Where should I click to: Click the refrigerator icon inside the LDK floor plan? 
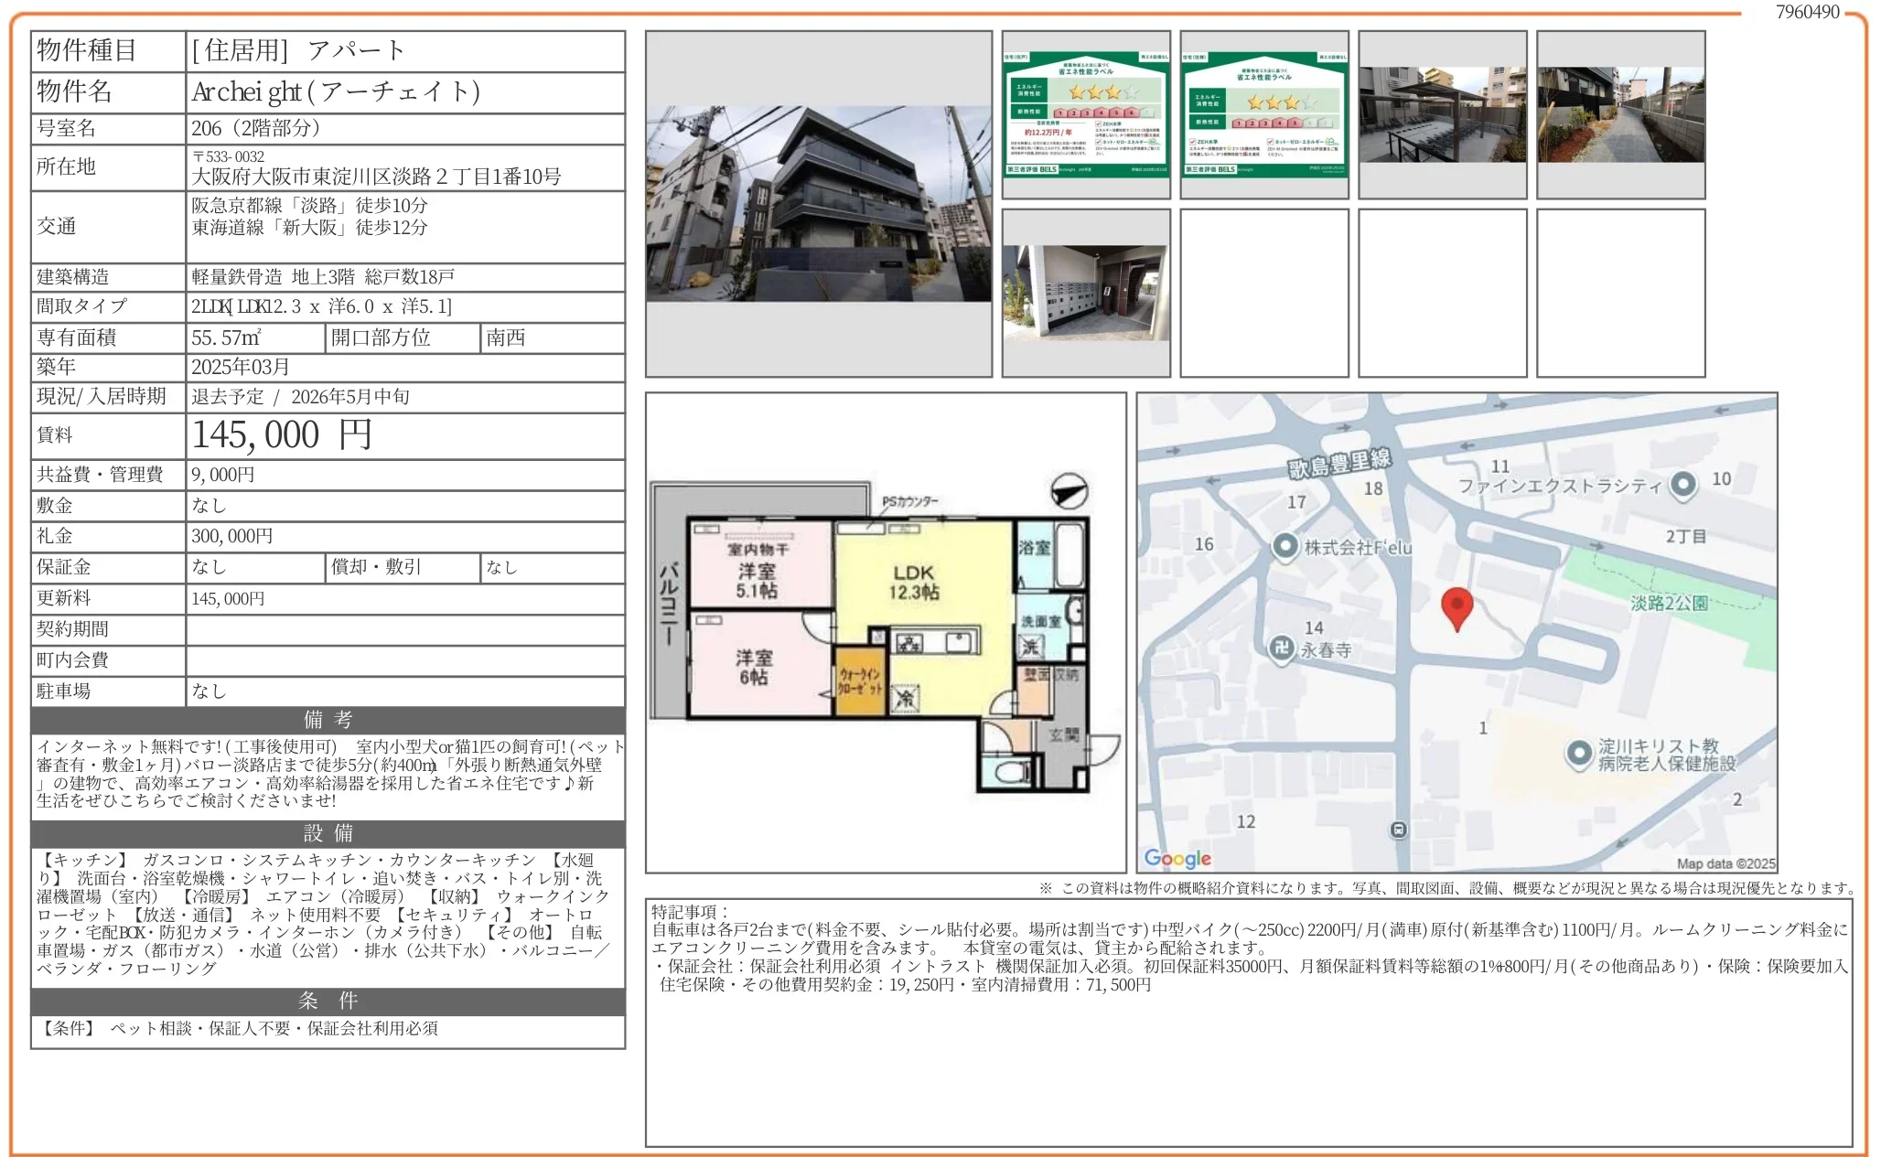[907, 698]
